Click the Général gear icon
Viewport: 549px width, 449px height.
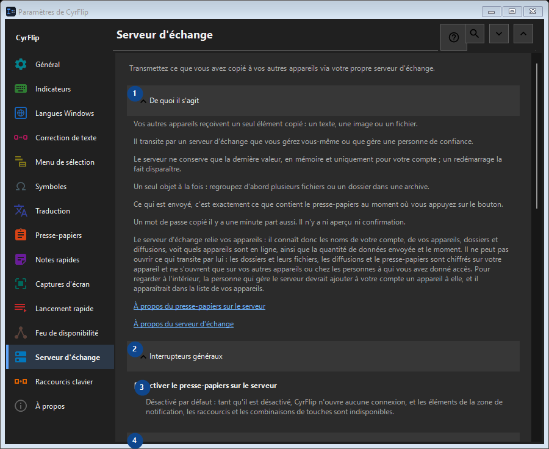coord(21,65)
